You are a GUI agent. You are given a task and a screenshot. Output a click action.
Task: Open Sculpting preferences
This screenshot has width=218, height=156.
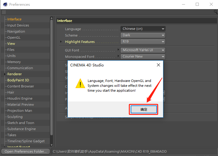[x=15, y=117]
